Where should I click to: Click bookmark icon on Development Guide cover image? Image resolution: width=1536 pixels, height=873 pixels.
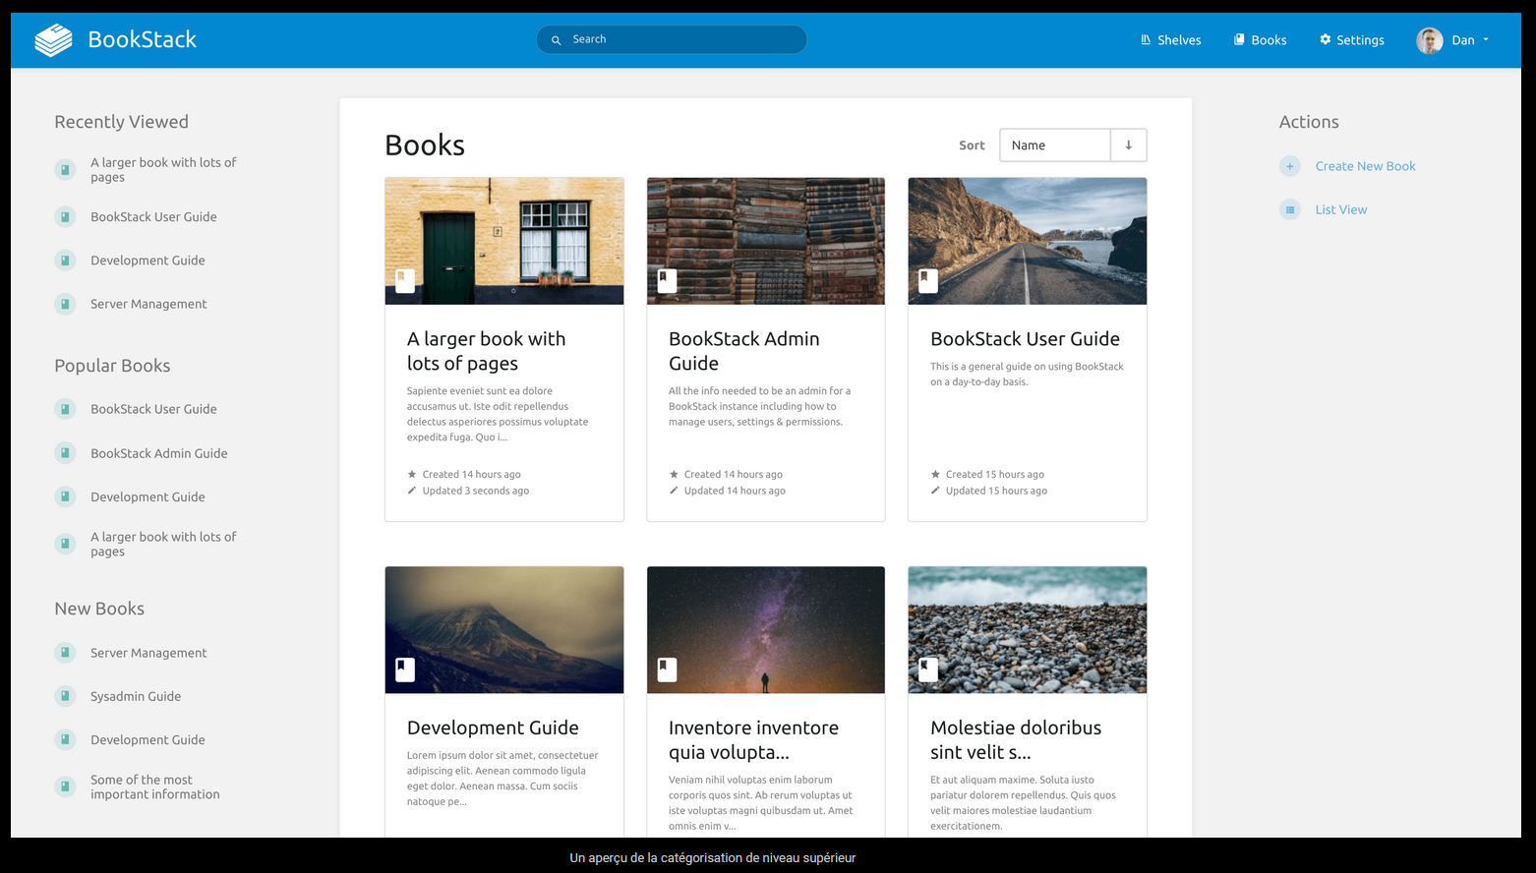click(x=405, y=669)
